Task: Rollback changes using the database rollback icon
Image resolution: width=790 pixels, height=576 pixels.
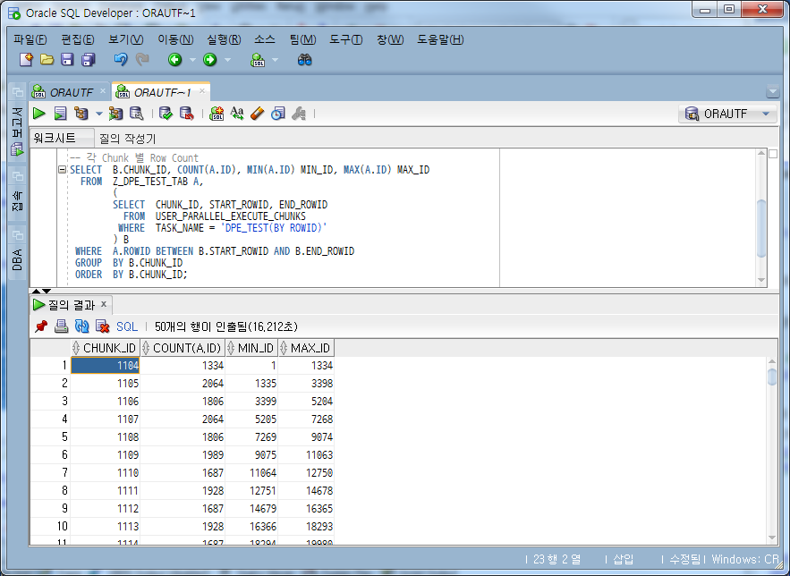Action: click(186, 114)
